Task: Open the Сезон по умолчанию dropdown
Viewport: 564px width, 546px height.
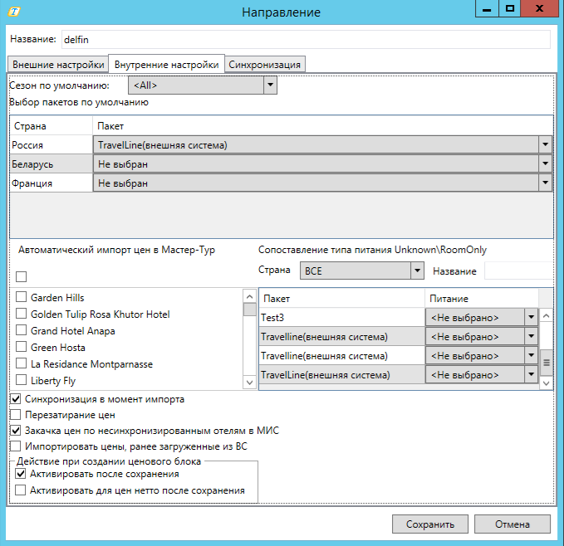Action: [x=269, y=85]
